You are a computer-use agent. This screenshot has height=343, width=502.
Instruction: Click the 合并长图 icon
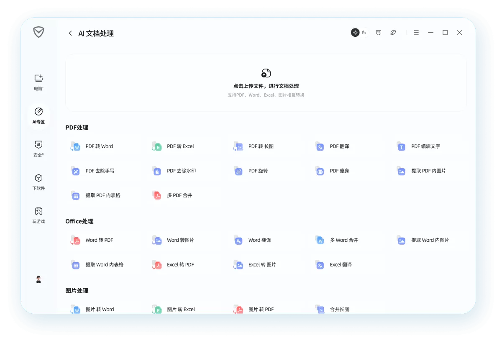pos(320,309)
